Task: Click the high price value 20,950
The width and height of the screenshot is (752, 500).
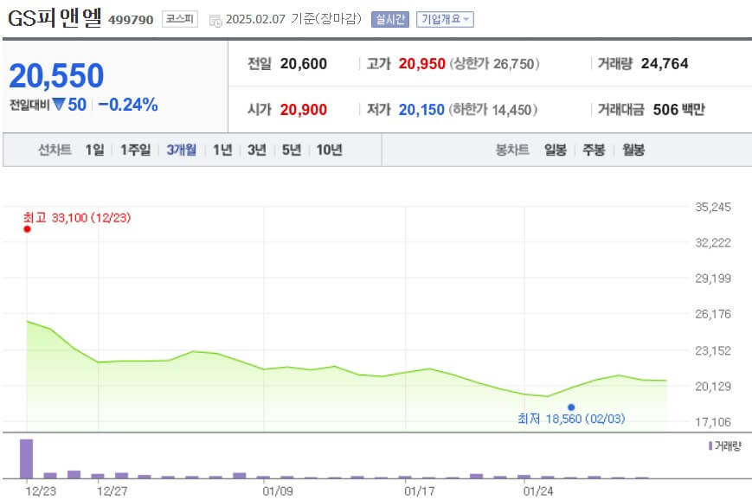Action: (x=422, y=64)
